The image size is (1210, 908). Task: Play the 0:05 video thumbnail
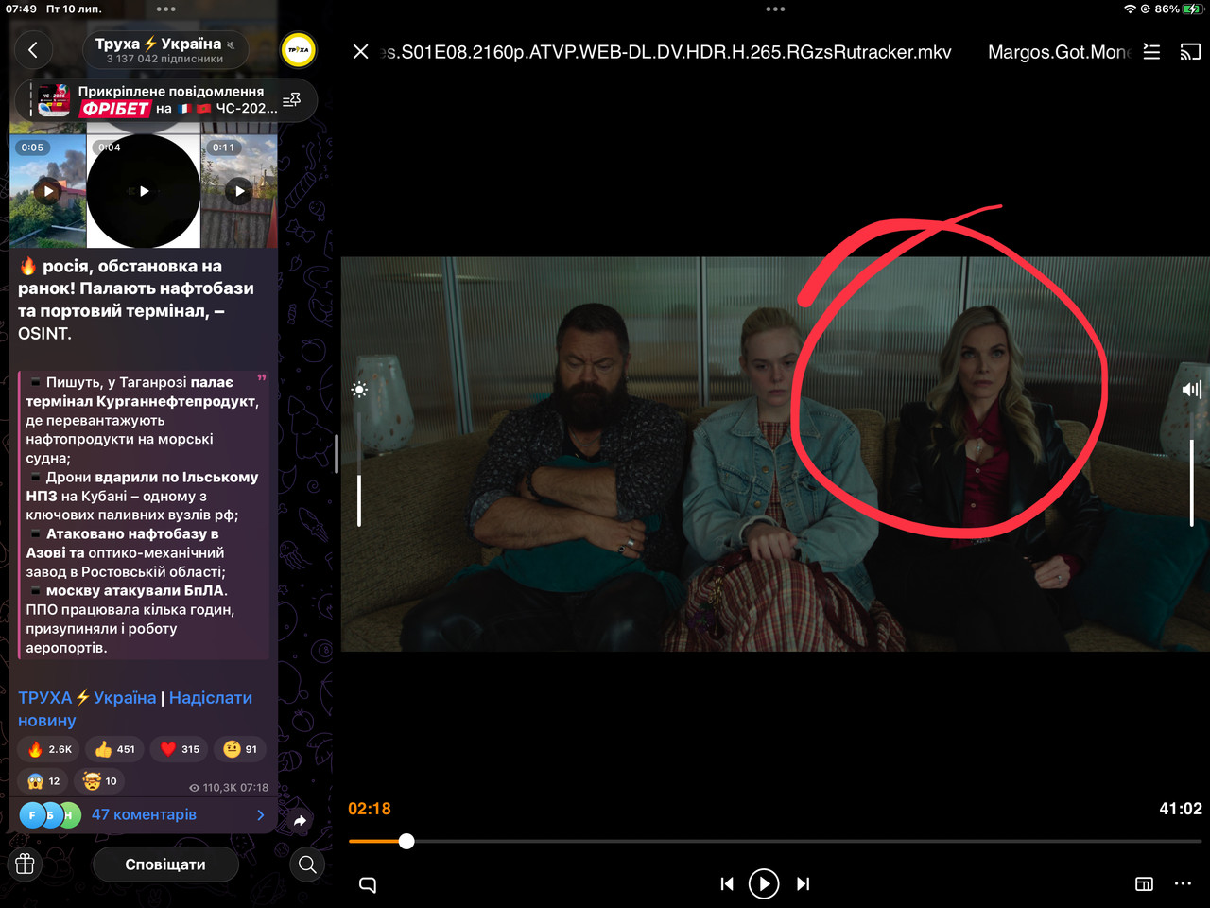click(48, 191)
